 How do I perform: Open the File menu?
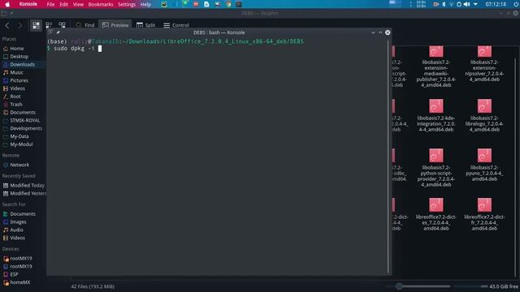coord(50,4)
